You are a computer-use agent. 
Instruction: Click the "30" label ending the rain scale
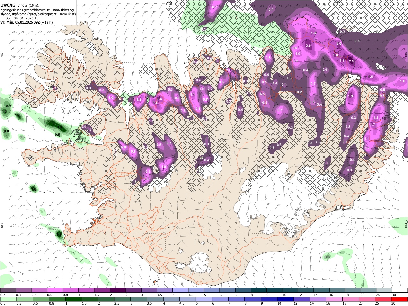pos(394,303)
